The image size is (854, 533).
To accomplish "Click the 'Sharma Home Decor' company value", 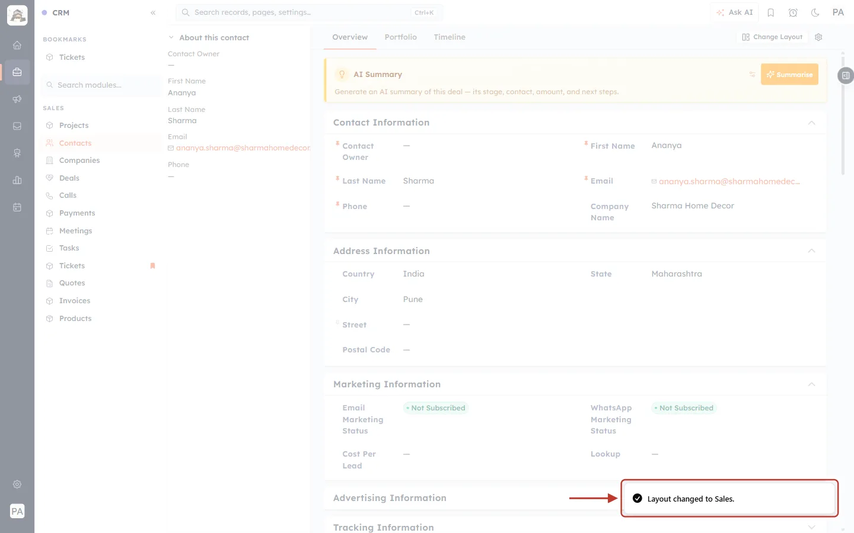I will click(693, 206).
